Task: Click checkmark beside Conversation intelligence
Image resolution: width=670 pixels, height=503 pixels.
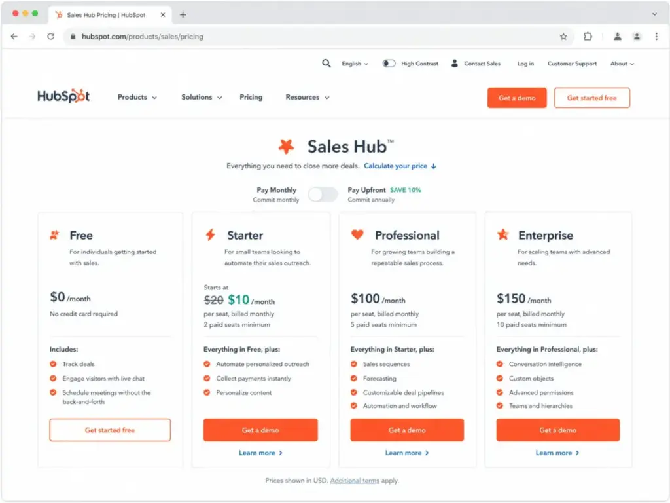Action: (x=499, y=364)
